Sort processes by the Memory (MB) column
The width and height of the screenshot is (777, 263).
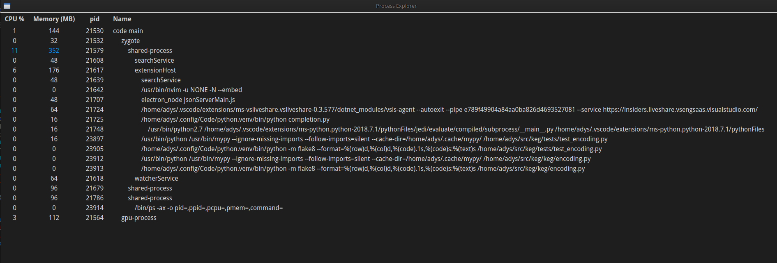pos(54,19)
